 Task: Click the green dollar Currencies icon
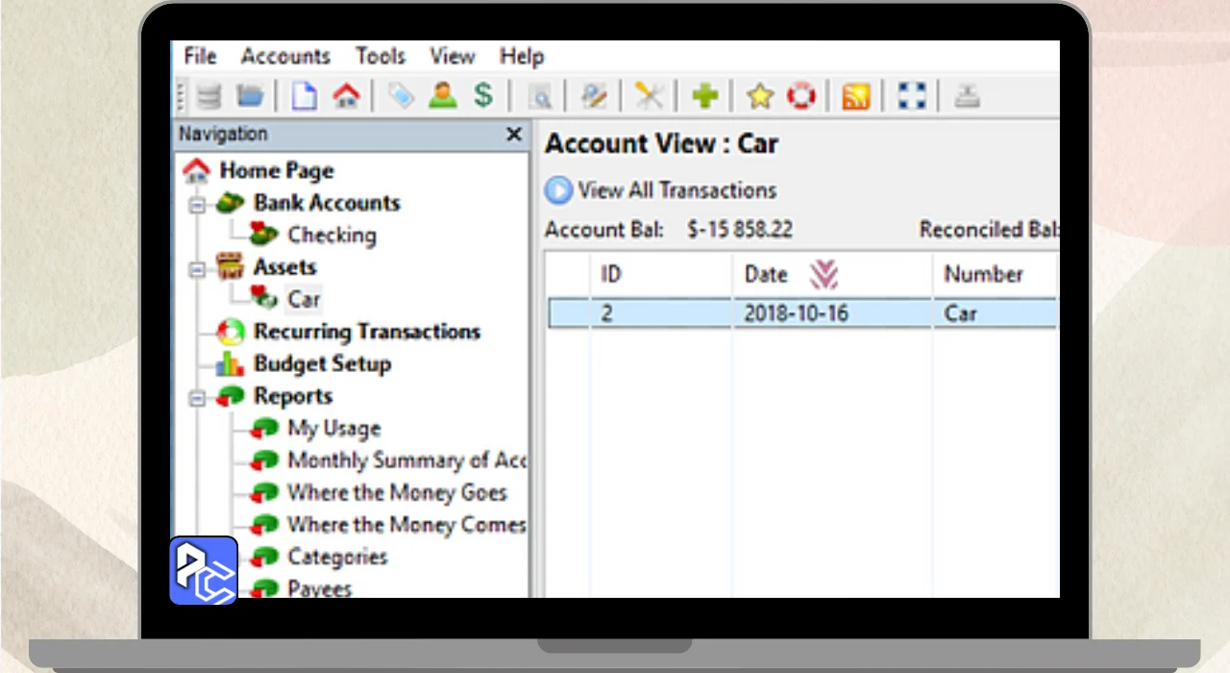coord(483,96)
